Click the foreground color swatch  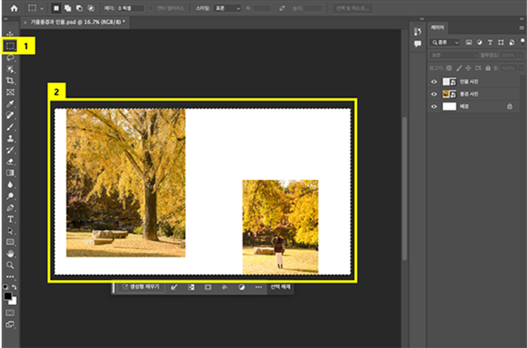click(8, 296)
